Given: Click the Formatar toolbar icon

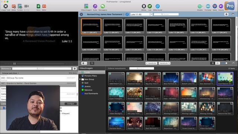Looking at the screenshot, I should coord(208,6).
